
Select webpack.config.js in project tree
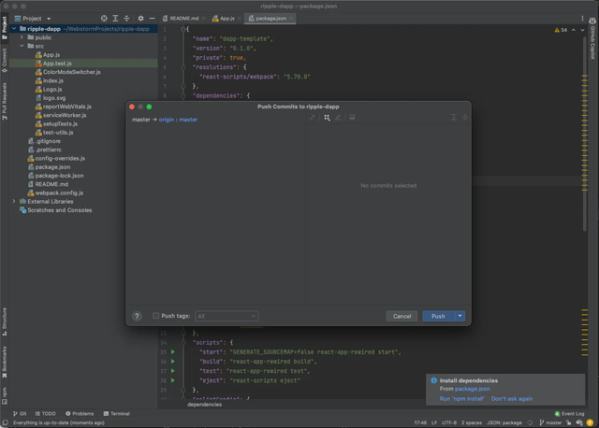[59, 193]
